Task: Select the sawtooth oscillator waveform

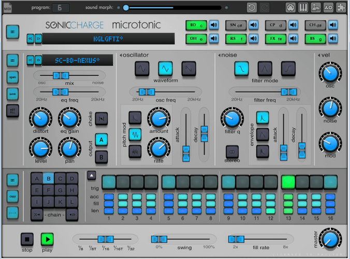Action: tap(188, 68)
